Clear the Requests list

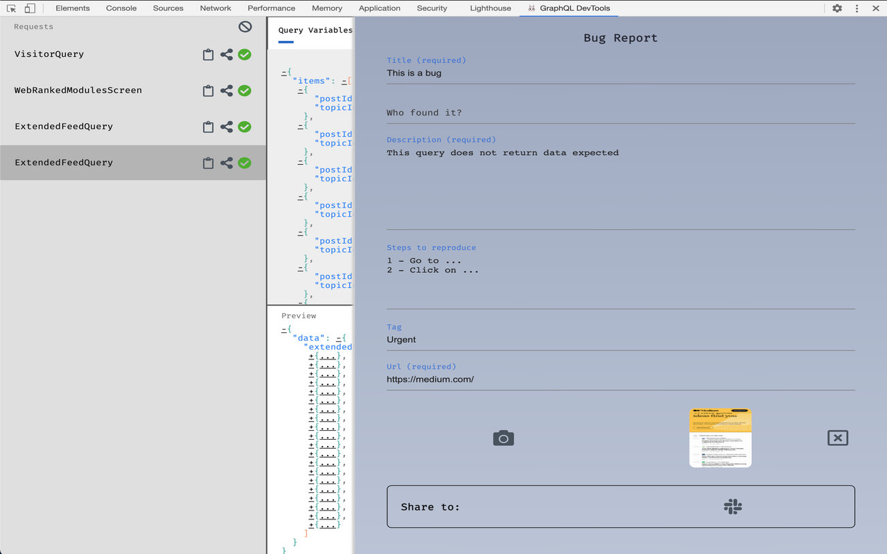(245, 26)
